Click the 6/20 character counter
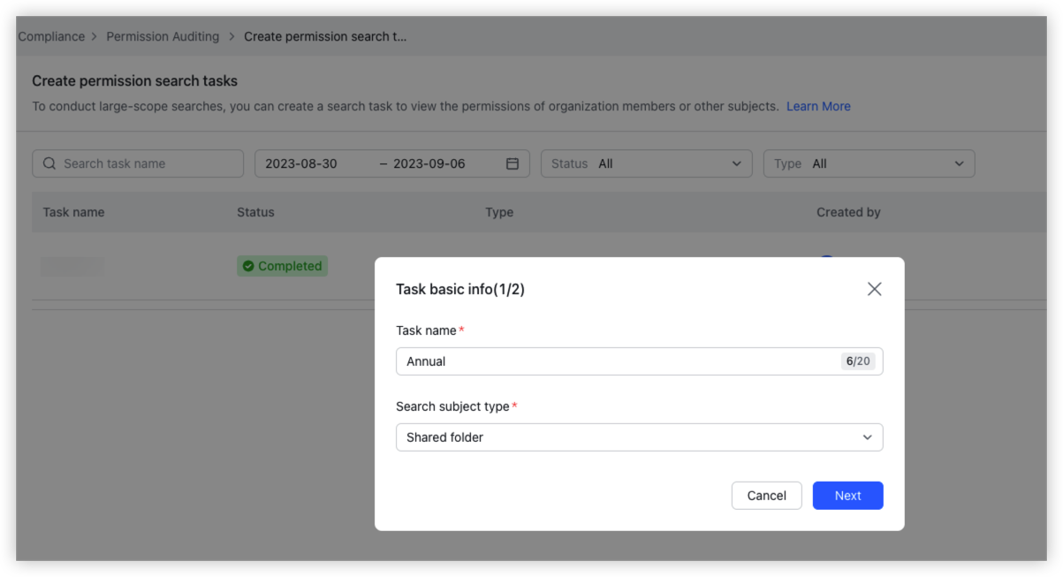This screenshot has height=577, width=1063. coord(857,361)
